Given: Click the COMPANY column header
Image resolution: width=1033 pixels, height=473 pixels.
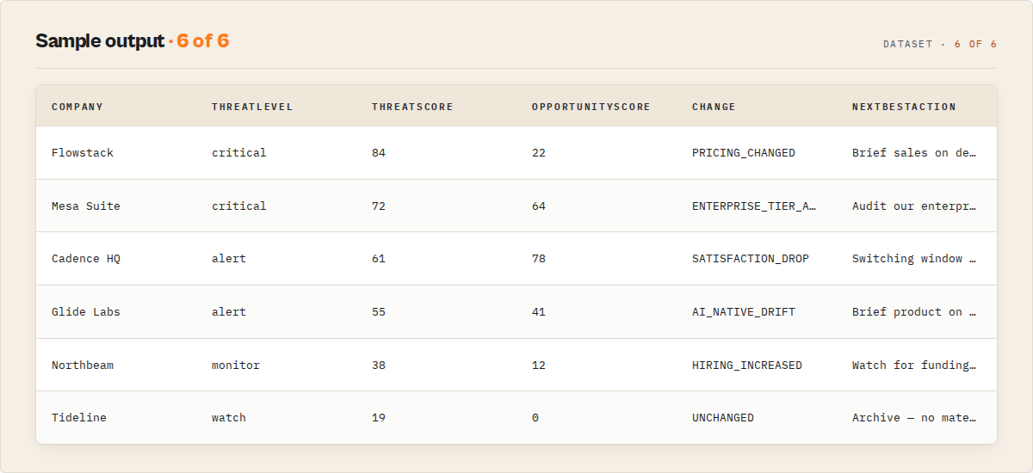Looking at the screenshot, I should (77, 107).
